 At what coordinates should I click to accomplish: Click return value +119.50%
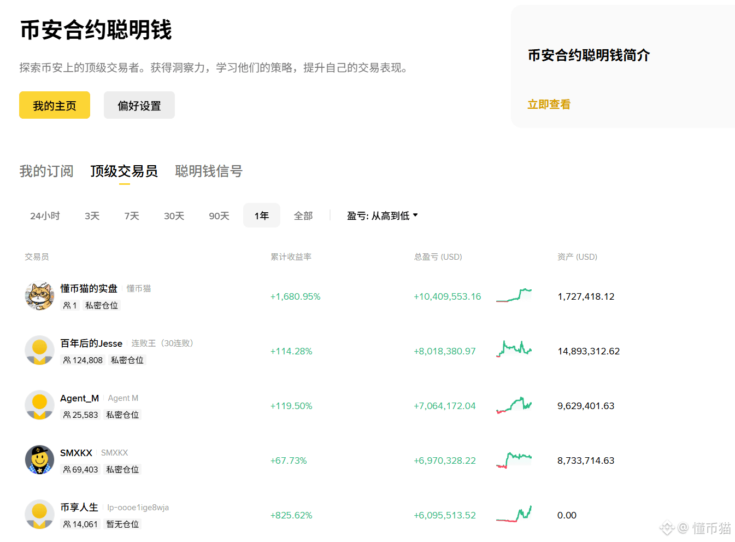point(291,406)
